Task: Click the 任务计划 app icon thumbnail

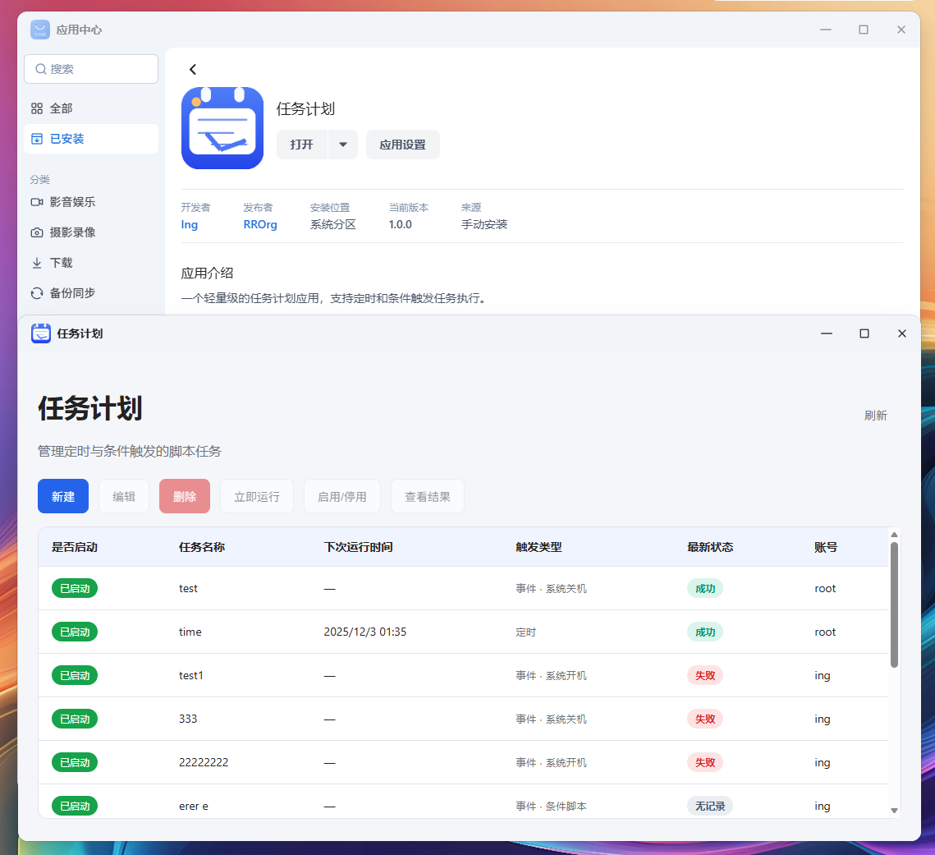Action: 222,128
